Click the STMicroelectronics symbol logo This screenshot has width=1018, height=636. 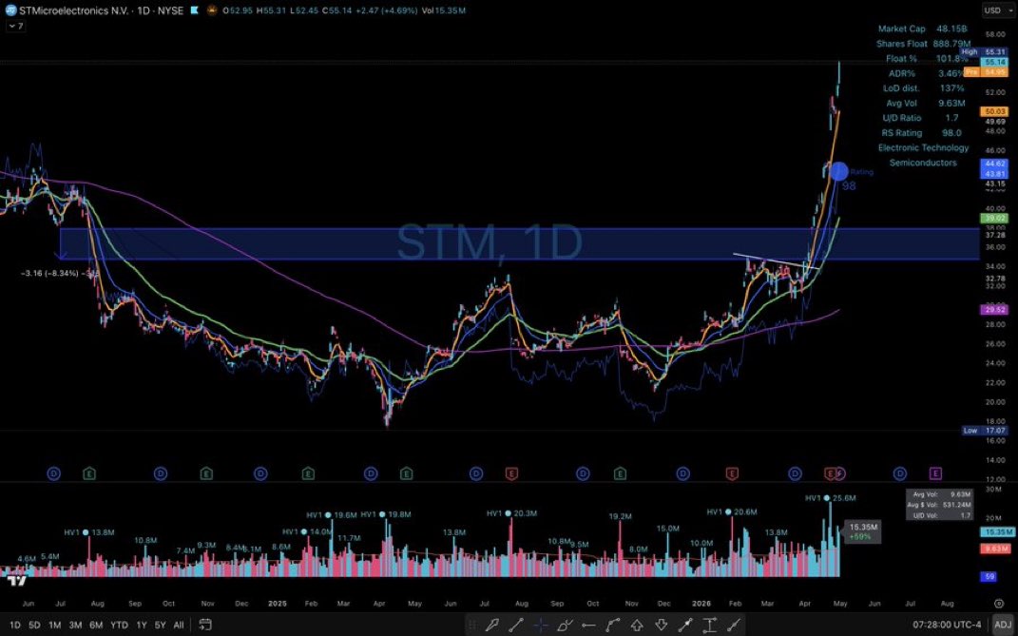[10, 10]
